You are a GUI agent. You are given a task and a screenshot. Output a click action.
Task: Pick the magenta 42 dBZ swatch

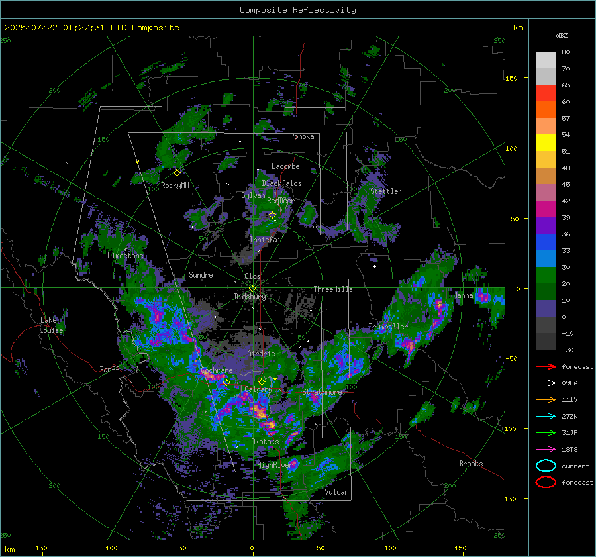click(546, 209)
